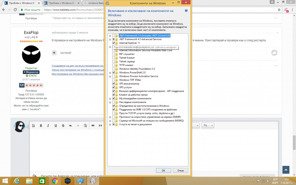This screenshot has width=296, height=185.
Task: Apply strikethrough in the reply editor
Action: [x=63, y=126]
